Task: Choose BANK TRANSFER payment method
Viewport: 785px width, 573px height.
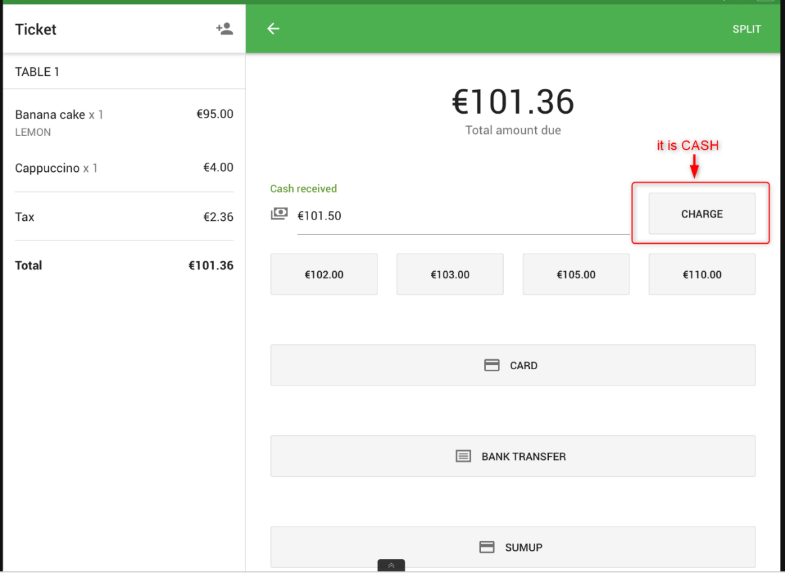Action: [x=513, y=456]
